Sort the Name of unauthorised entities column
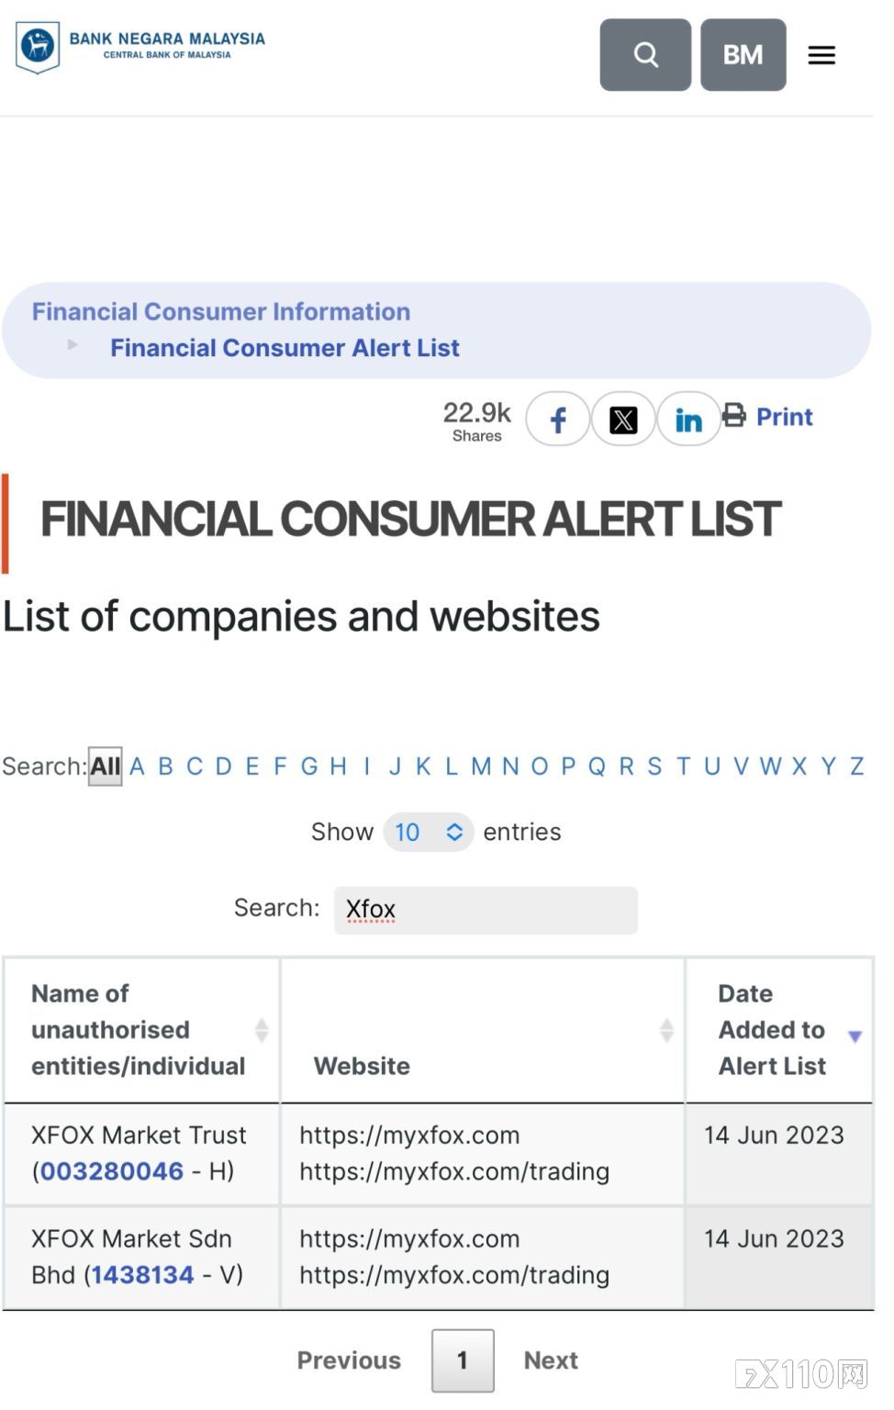894x1410 pixels. click(x=262, y=1030)
